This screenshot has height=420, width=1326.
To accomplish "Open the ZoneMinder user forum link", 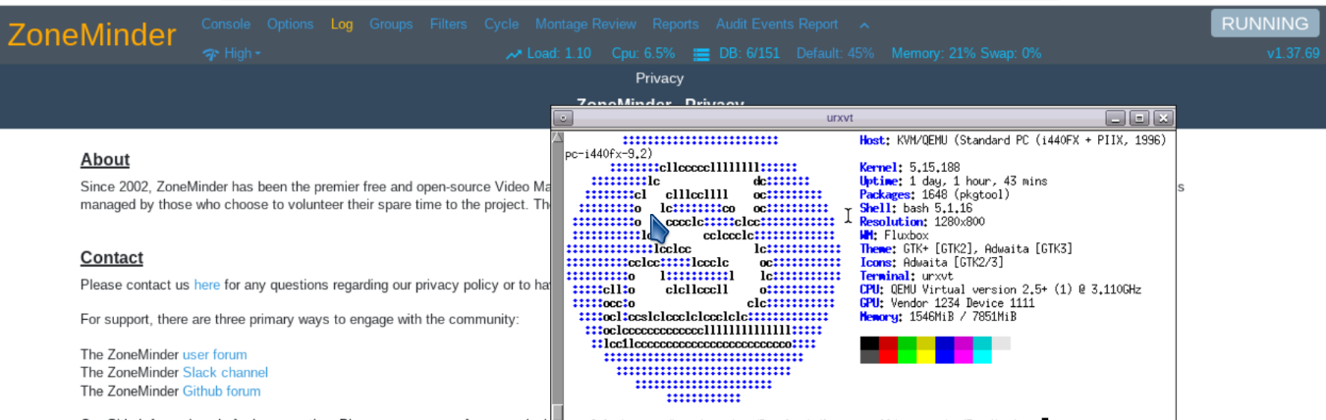I will pyautogui.click(x=215, y=354).
